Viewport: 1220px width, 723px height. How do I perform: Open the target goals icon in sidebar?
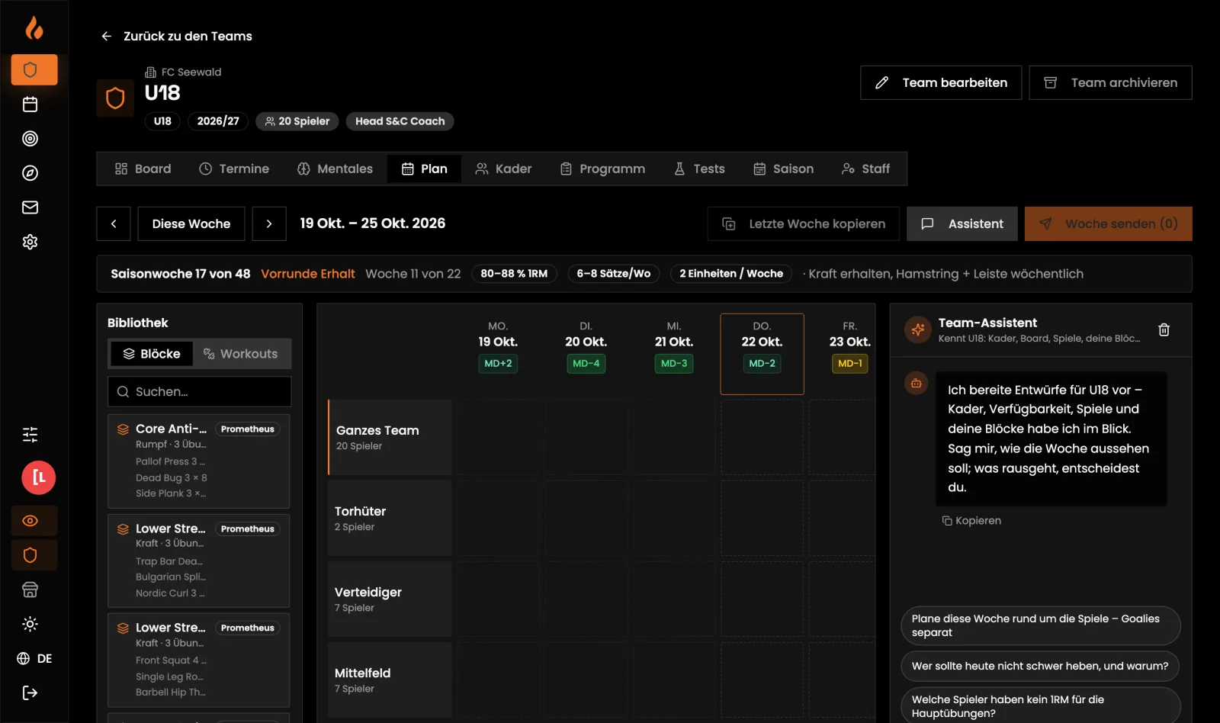point(30,139)
